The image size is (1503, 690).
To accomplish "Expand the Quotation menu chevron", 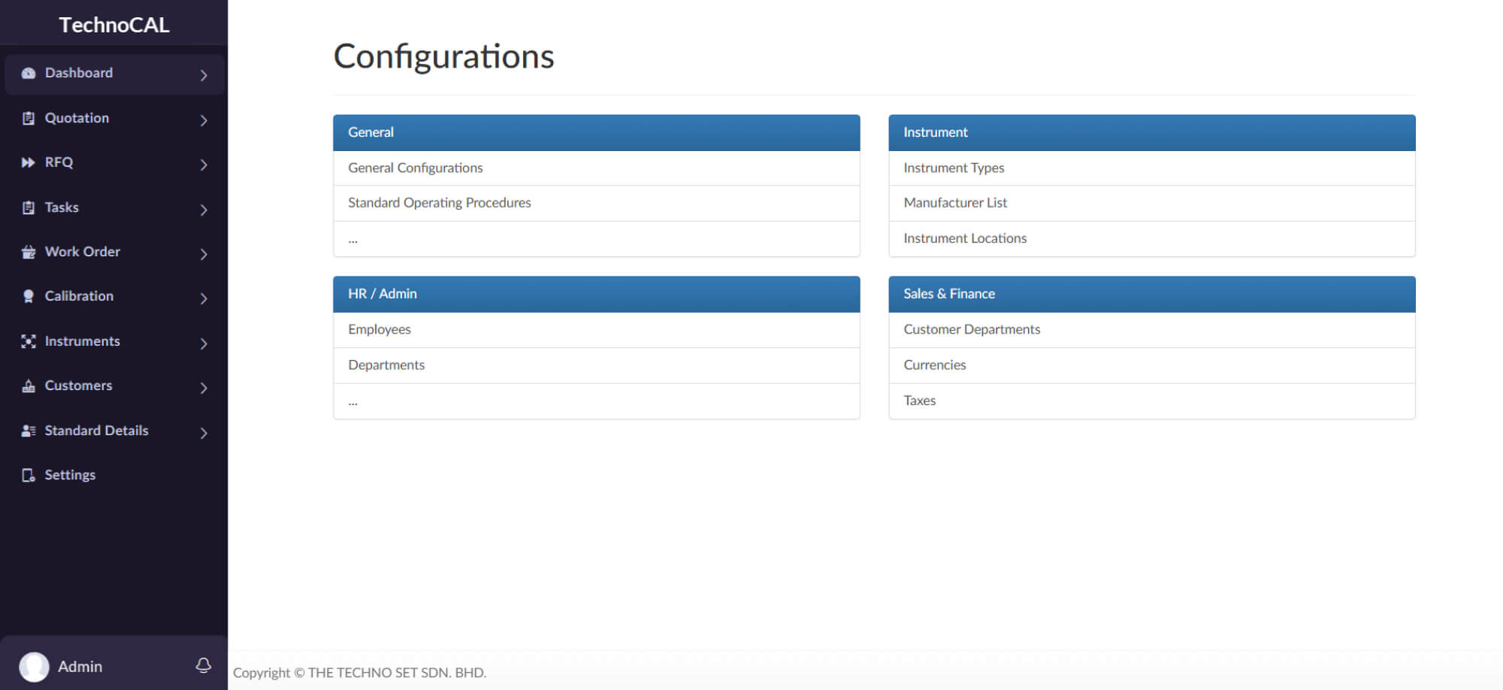I will [x=204, y=120].
